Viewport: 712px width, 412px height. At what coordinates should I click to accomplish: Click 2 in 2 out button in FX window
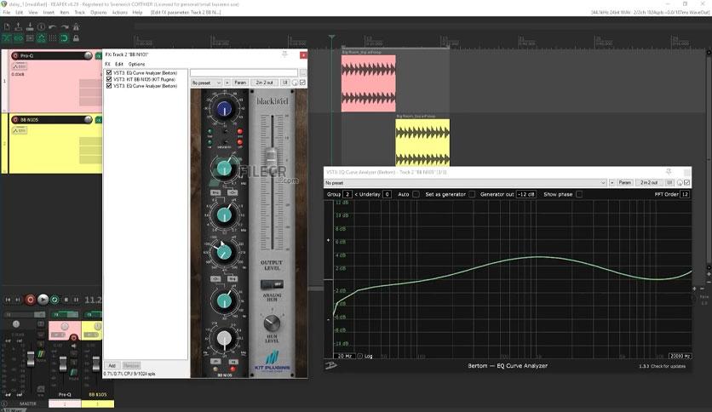pos(264,83)
